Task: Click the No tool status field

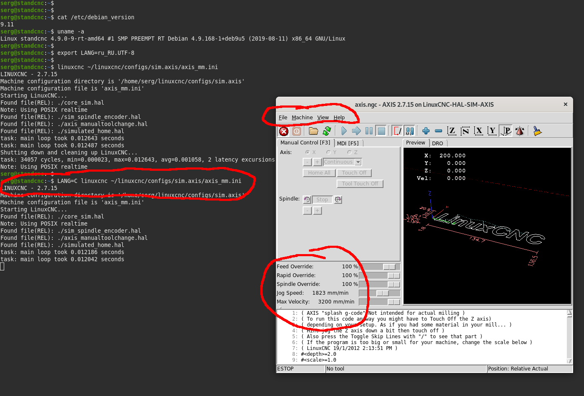Action: click(x=406, y=369)
